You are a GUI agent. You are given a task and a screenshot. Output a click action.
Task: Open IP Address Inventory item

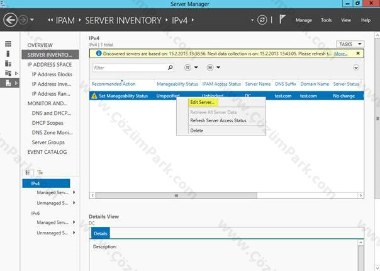(52, 84)
